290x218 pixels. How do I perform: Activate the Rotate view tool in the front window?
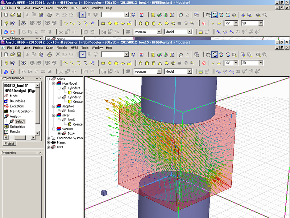(215, 54)
